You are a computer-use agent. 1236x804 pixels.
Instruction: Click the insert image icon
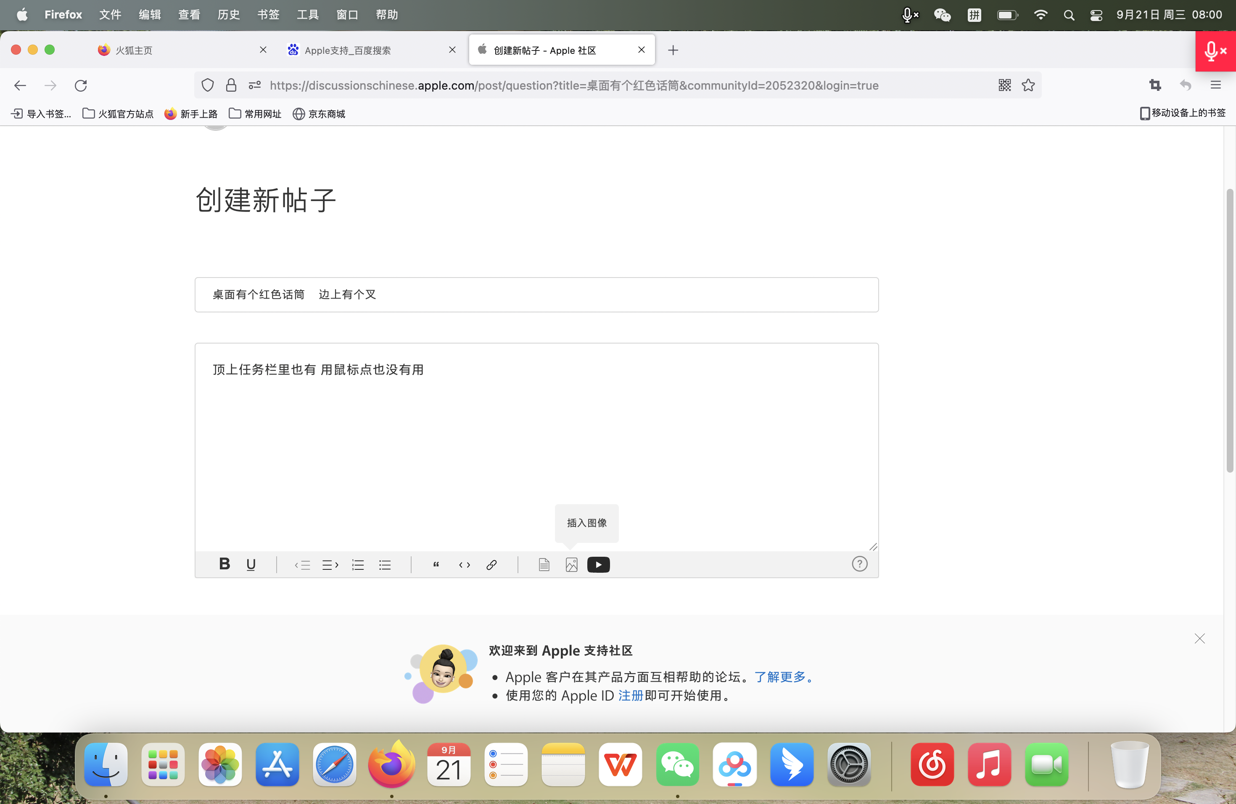click(571, 565)
